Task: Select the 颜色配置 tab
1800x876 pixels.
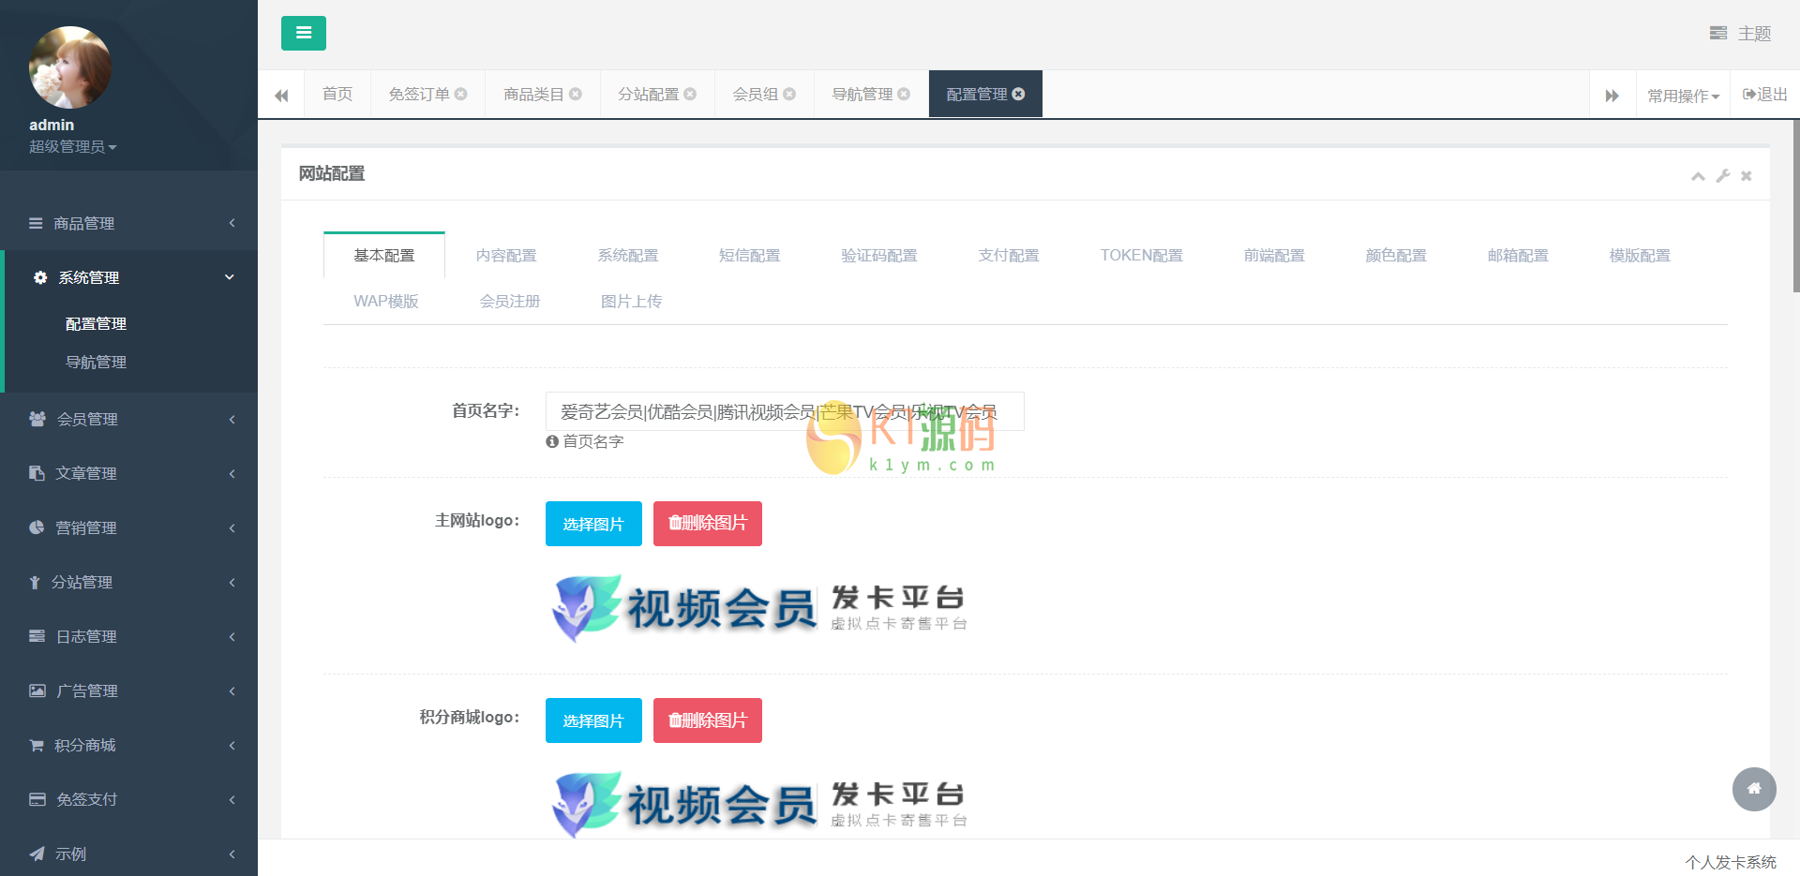Action: 1396,255
